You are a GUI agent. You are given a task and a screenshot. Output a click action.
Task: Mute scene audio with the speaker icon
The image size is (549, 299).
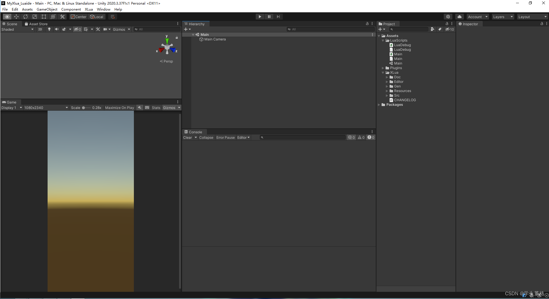[x=56, y=29]
